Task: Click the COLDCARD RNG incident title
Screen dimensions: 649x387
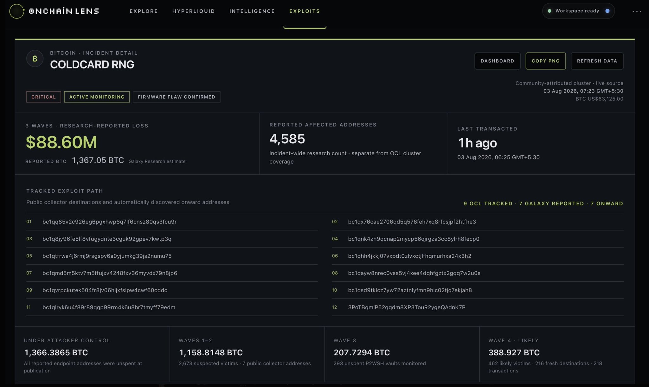Action: point(92,64)
